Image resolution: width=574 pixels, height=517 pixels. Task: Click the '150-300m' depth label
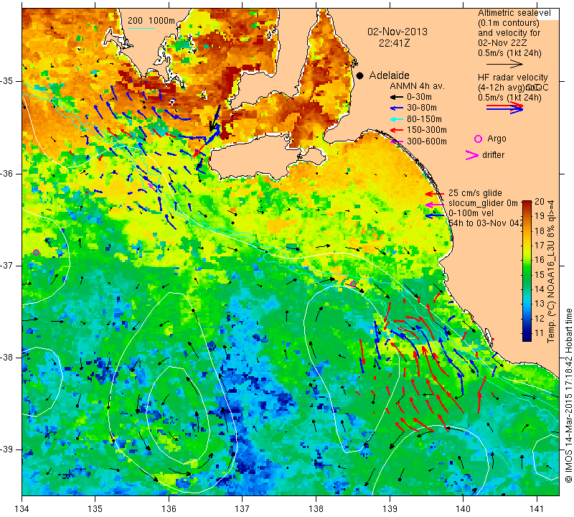tap(427, 130)
